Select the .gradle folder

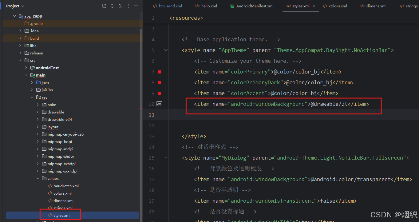71,23
